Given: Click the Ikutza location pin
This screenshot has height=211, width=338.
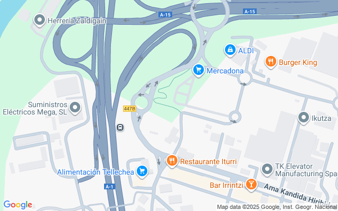Looking at the screenshot, I should pos(304,118).
